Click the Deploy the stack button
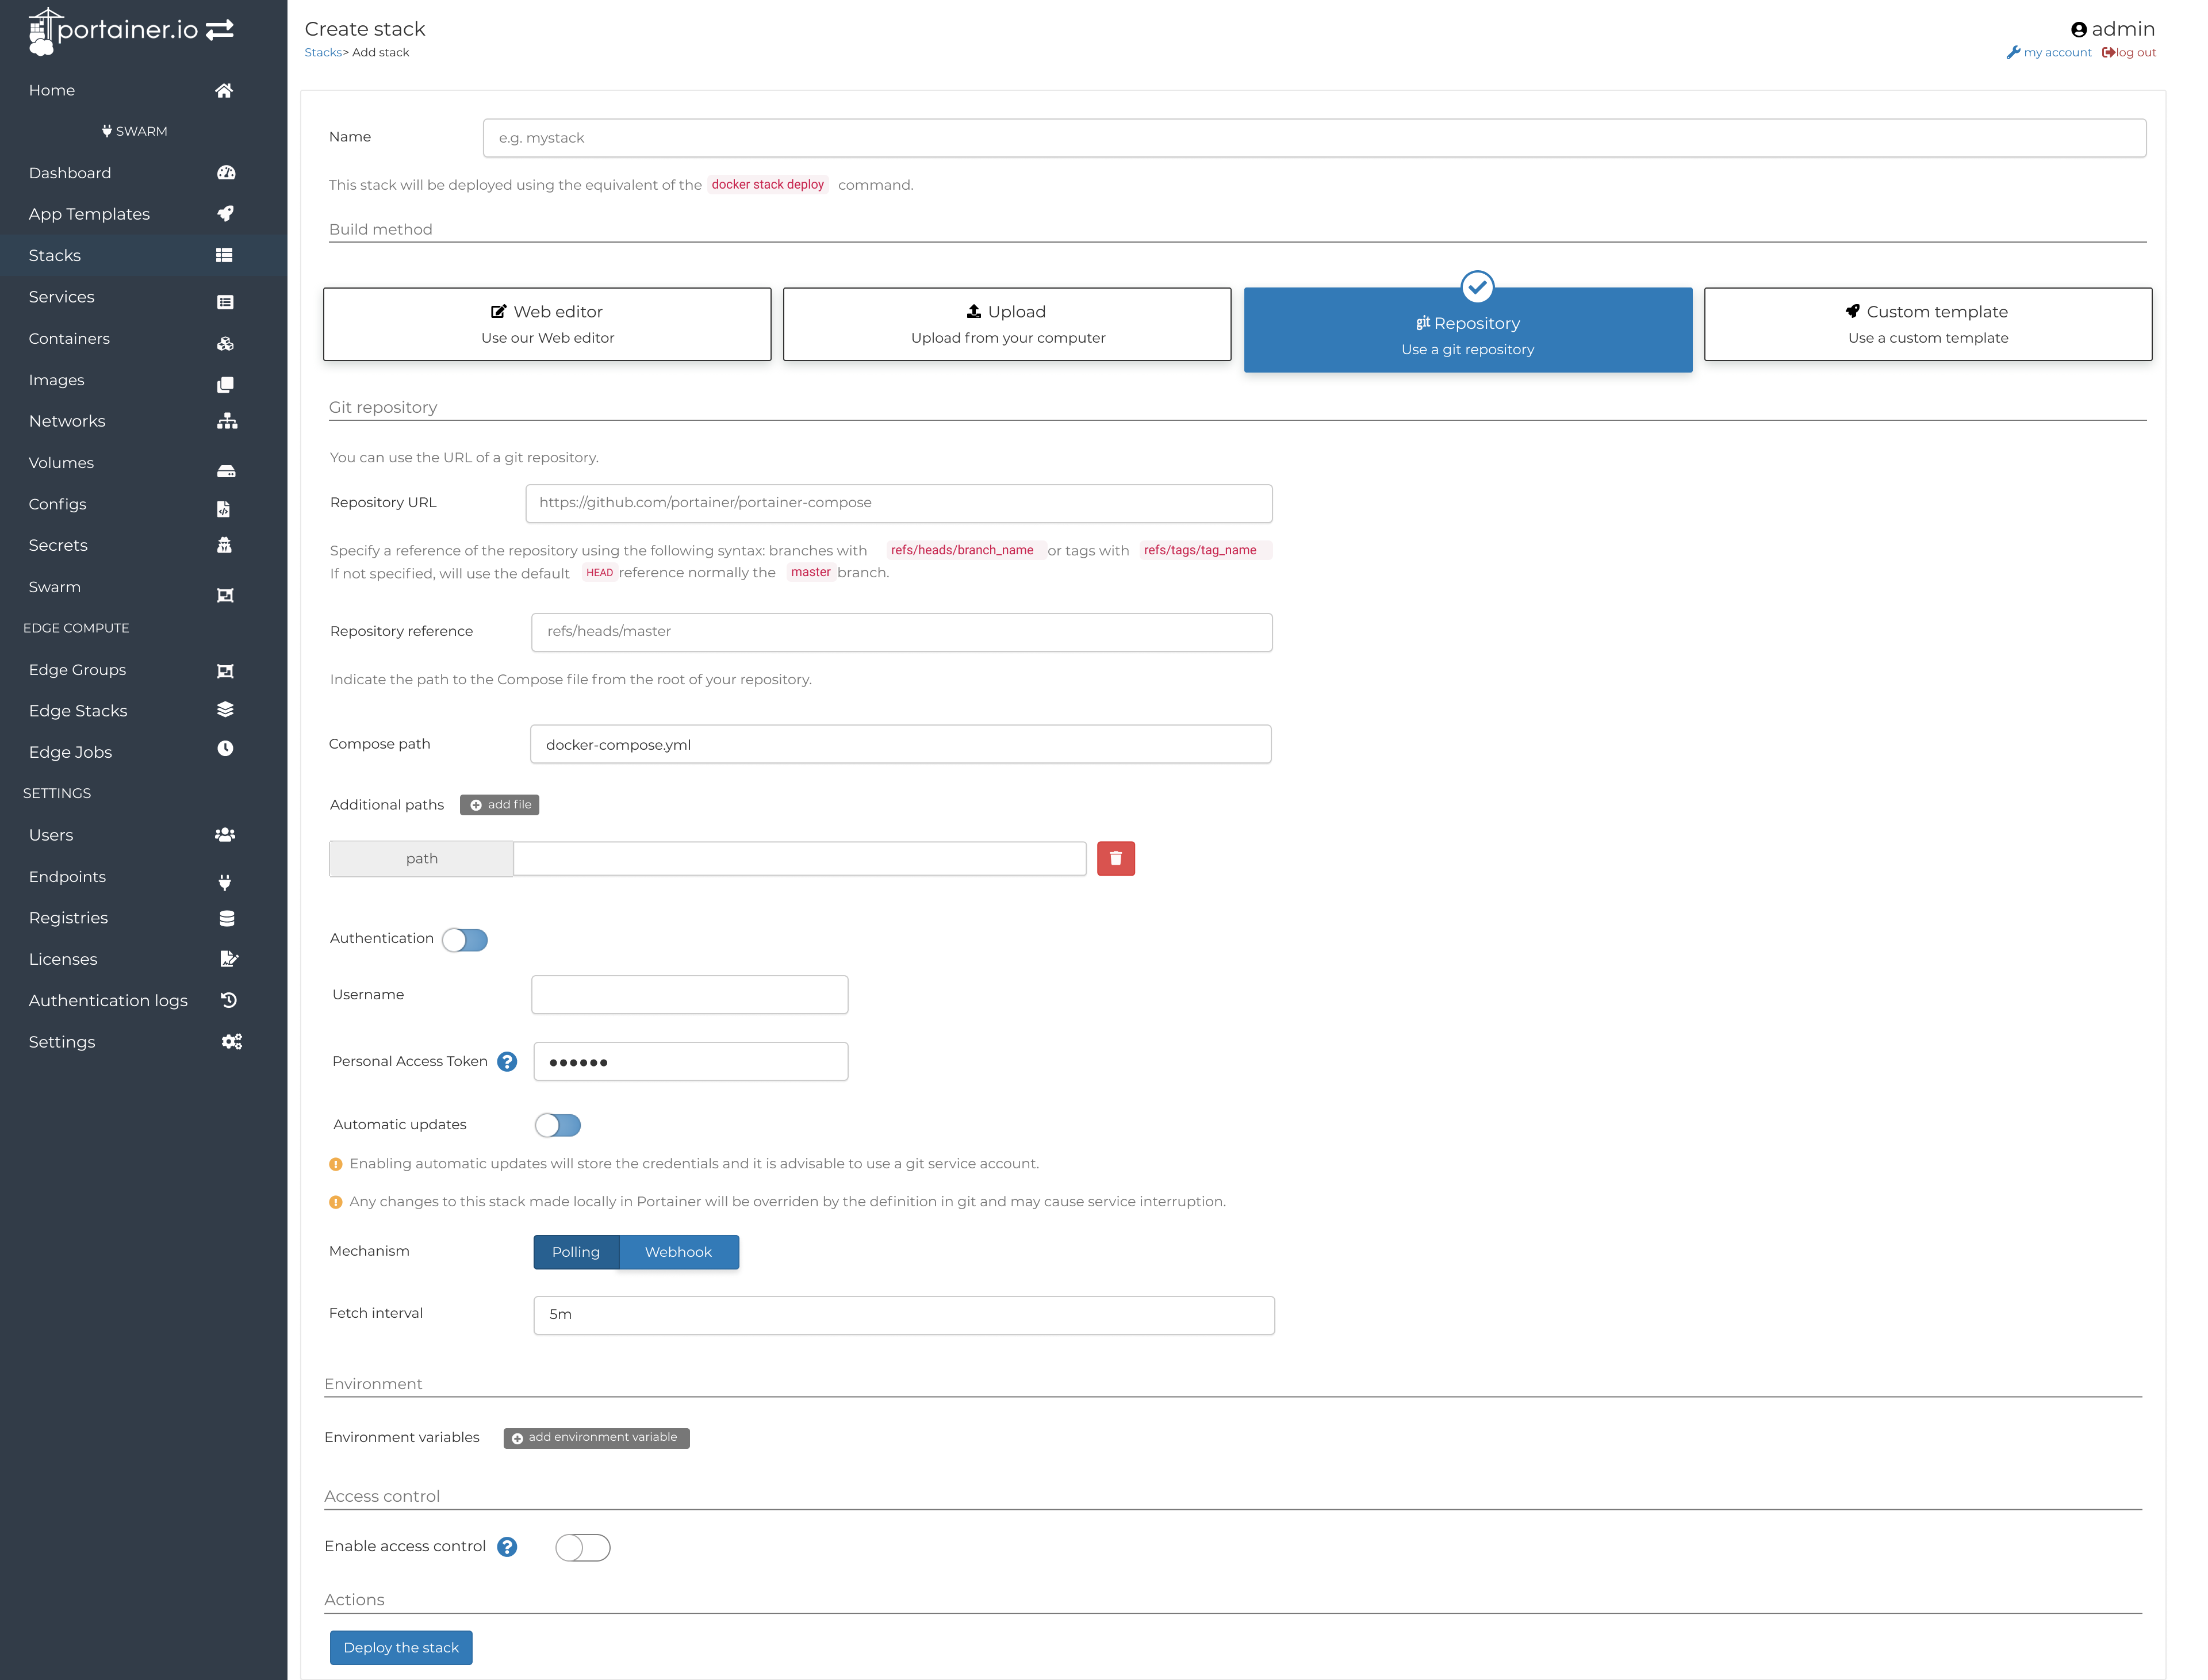The height and width of the screenshot is (1680, 2208). click(x=400, y=1647)
